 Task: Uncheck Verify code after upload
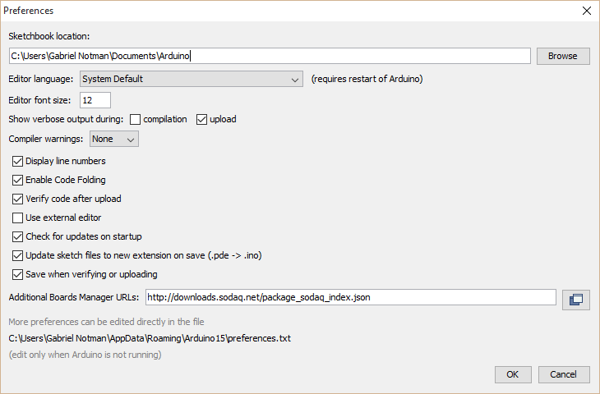pyautogui.click(x=17, y=199)
